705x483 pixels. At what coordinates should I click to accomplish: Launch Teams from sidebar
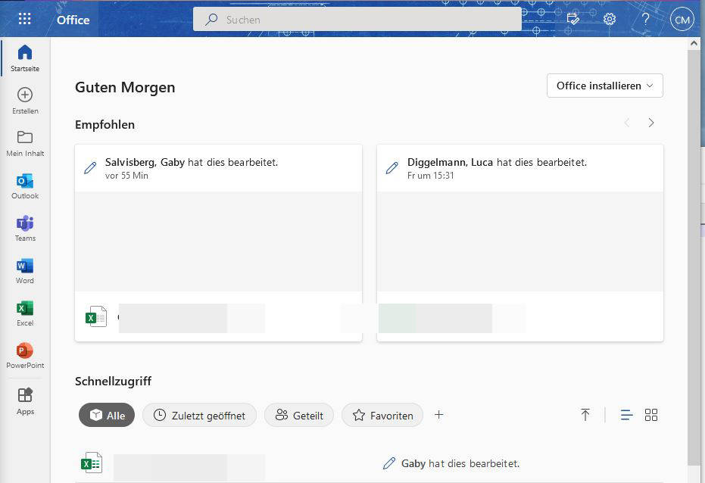pos(25,228)
